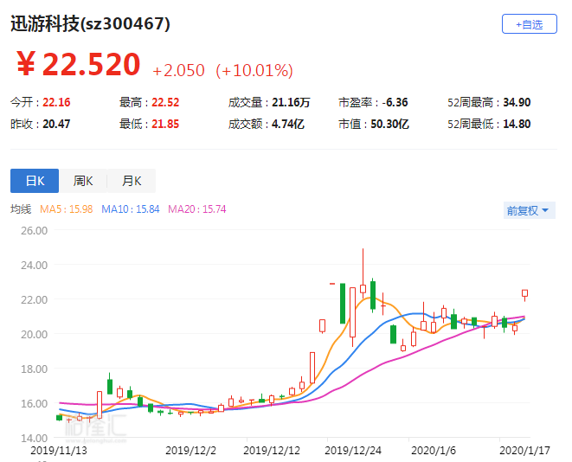The image size is (572, 462).
Task: Click the 2020/1/6 date axis label
Action: (434, 451)
